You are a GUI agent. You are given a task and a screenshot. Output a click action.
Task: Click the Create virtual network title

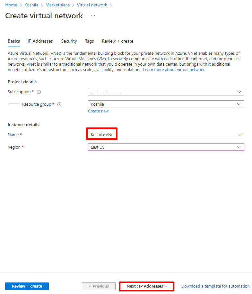pyautogui.click(x=44, y=16)
